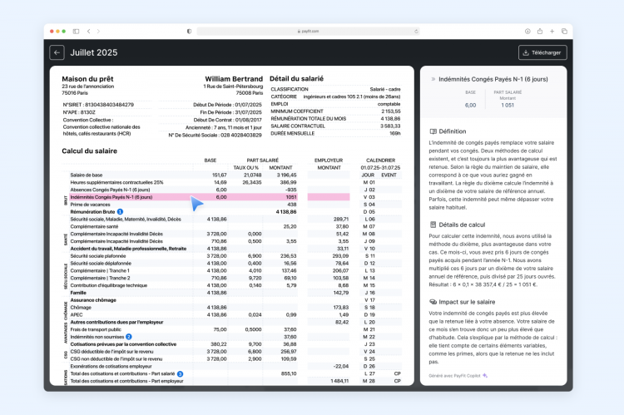The height and width of the screenshot is (415, 624).
Task: Go back with the browser back chevron
Action: [89, 31]
